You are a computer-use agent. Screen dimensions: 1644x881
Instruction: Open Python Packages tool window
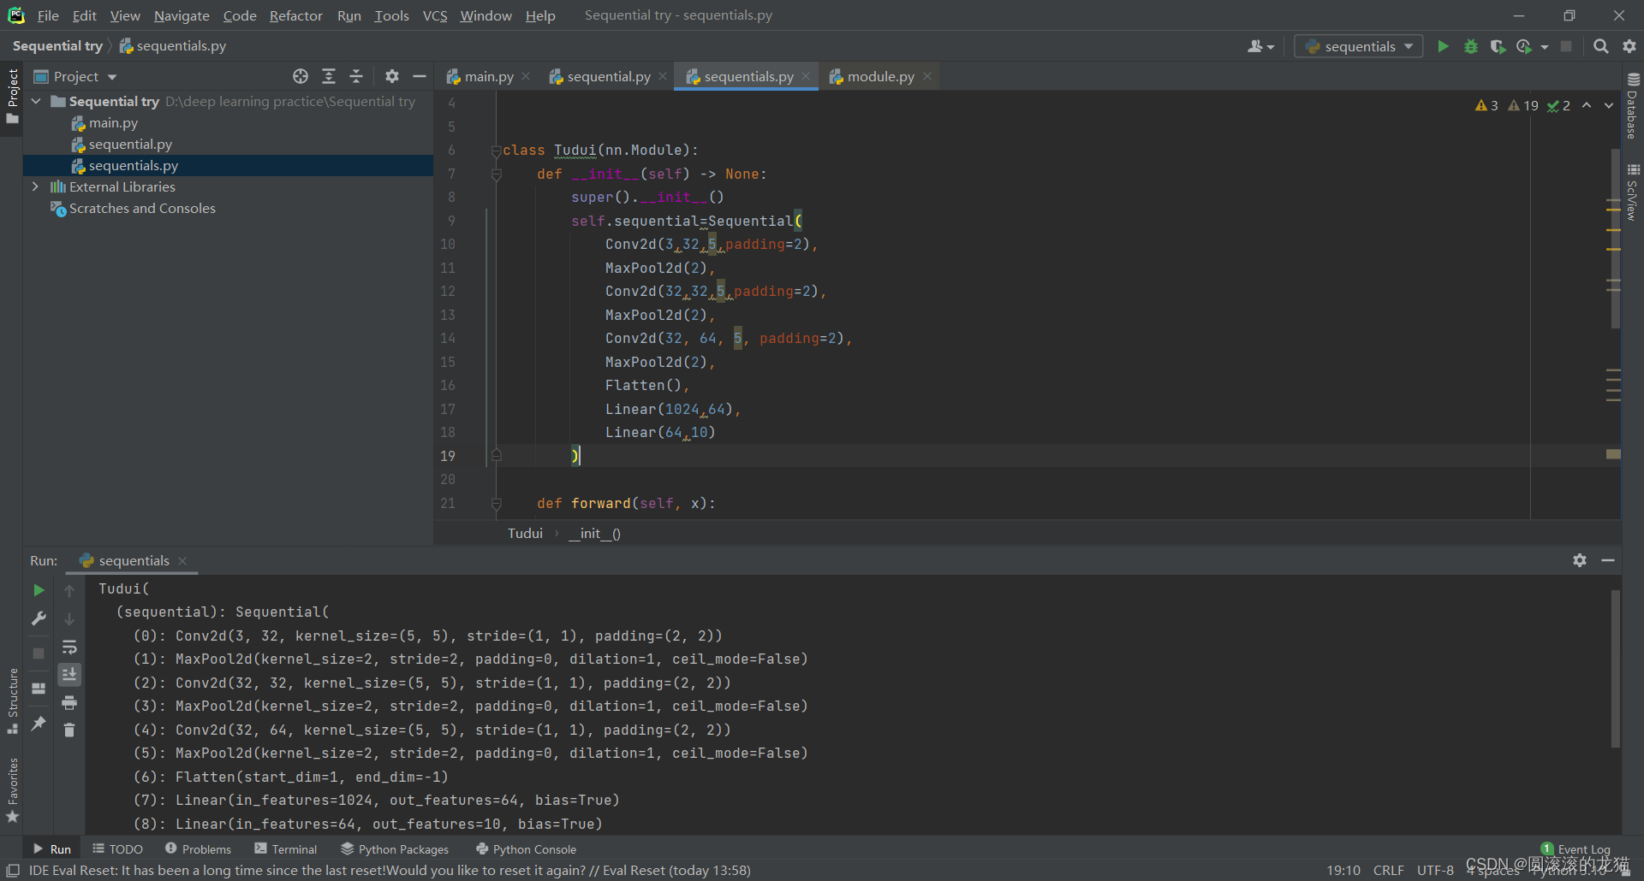[395, 849]
